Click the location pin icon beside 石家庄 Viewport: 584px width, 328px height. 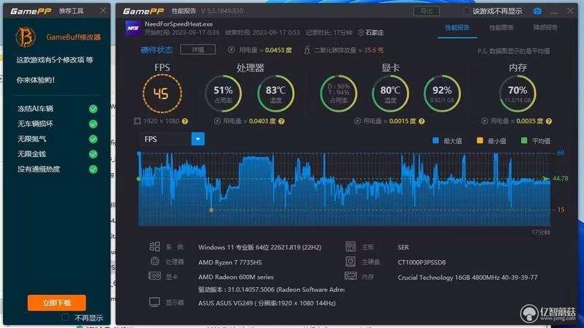(361, 32)
